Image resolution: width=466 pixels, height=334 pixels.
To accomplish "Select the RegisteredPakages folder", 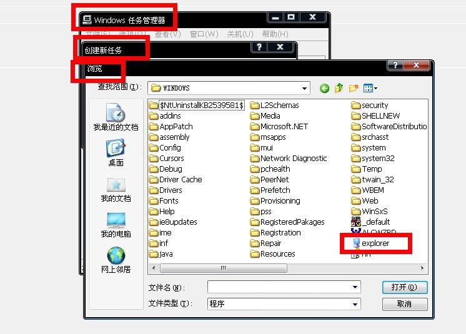I will coord(287,222).
